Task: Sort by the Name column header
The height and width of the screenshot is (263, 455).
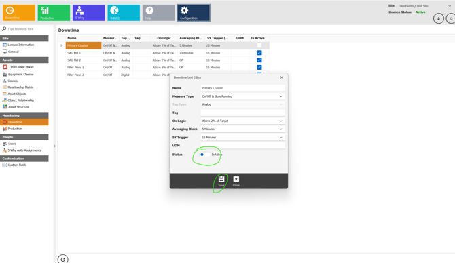Action: coord(84,38)
